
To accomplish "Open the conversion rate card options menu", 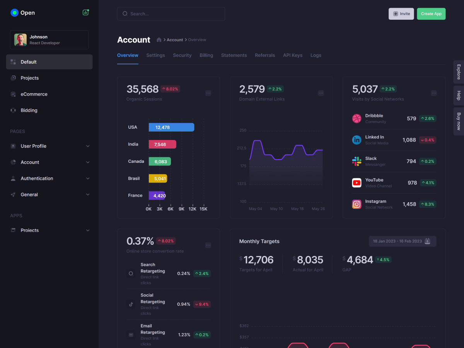I will click(x=208, y=245).
